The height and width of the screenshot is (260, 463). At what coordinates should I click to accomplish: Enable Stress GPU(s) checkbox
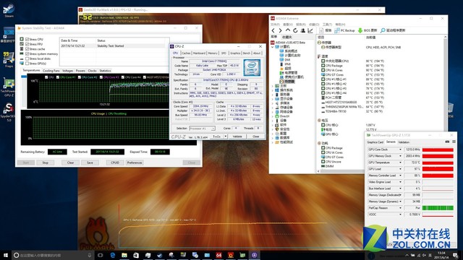[x=27, y=64]
